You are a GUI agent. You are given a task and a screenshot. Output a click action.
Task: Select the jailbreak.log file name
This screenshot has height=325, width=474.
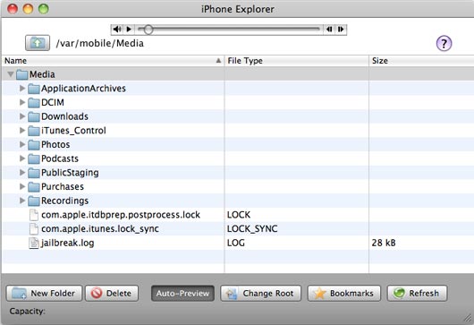click(67, 243)
